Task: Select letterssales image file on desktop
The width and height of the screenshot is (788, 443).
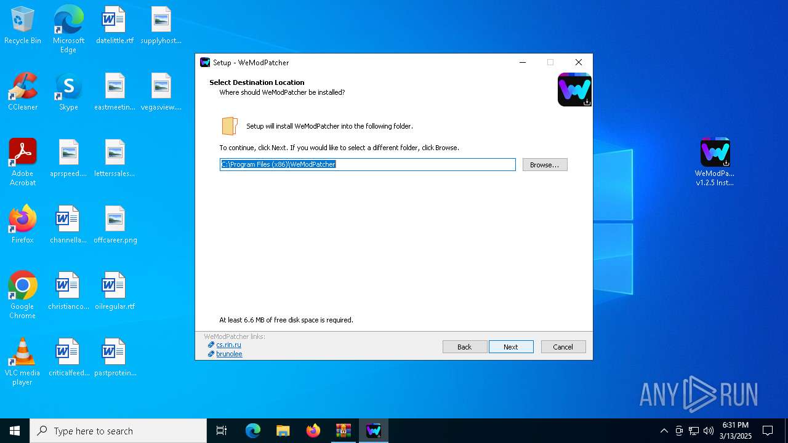Action: click(115, 159)
